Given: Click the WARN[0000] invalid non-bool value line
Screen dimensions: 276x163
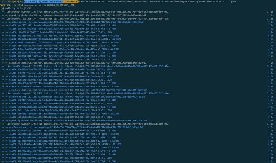Looking at the screenshot, I should [38, 5].
